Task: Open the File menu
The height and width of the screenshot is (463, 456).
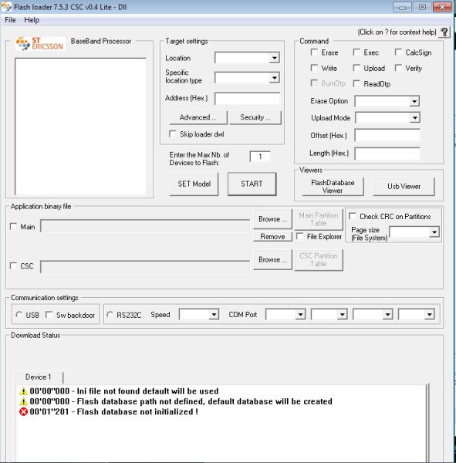Action: coord(10,20)
